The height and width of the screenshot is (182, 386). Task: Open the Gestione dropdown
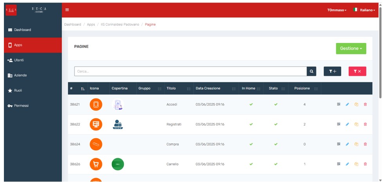351,48
